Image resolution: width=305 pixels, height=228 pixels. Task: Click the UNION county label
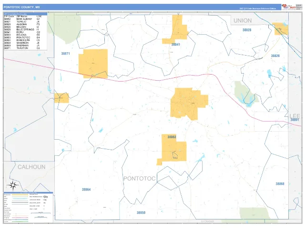click(243, 20)
